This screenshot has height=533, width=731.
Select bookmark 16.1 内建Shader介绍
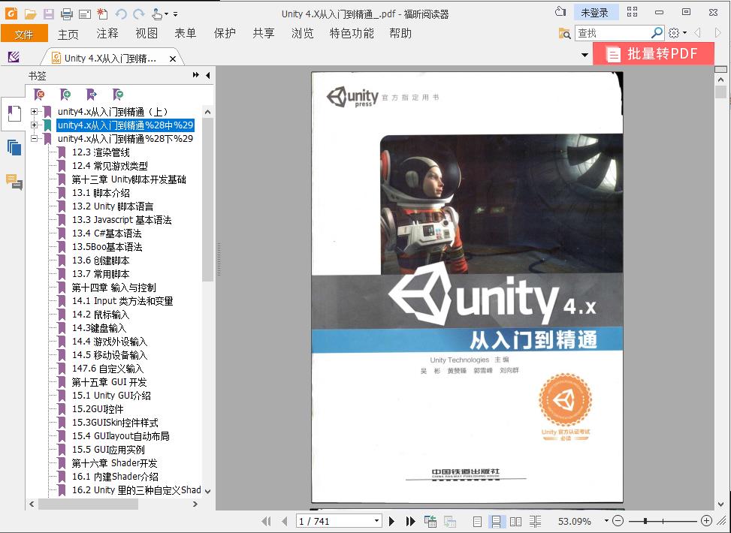point(115,477)
